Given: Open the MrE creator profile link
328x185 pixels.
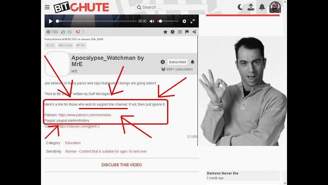Looking at the screenshot, I should [x=74, y=71].
